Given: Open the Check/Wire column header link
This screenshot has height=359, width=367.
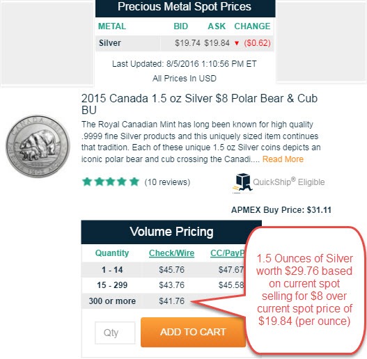Looking at the screenshot, I should pos(171,253).
